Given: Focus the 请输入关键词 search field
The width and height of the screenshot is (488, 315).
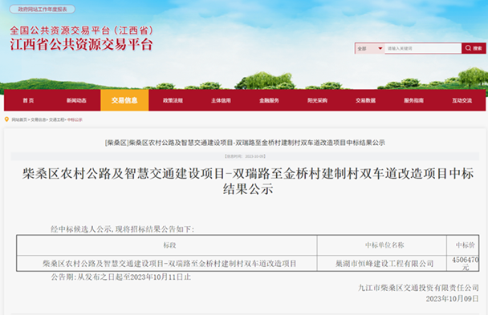Looking at the screenshot, I should (x=423, y=48).
